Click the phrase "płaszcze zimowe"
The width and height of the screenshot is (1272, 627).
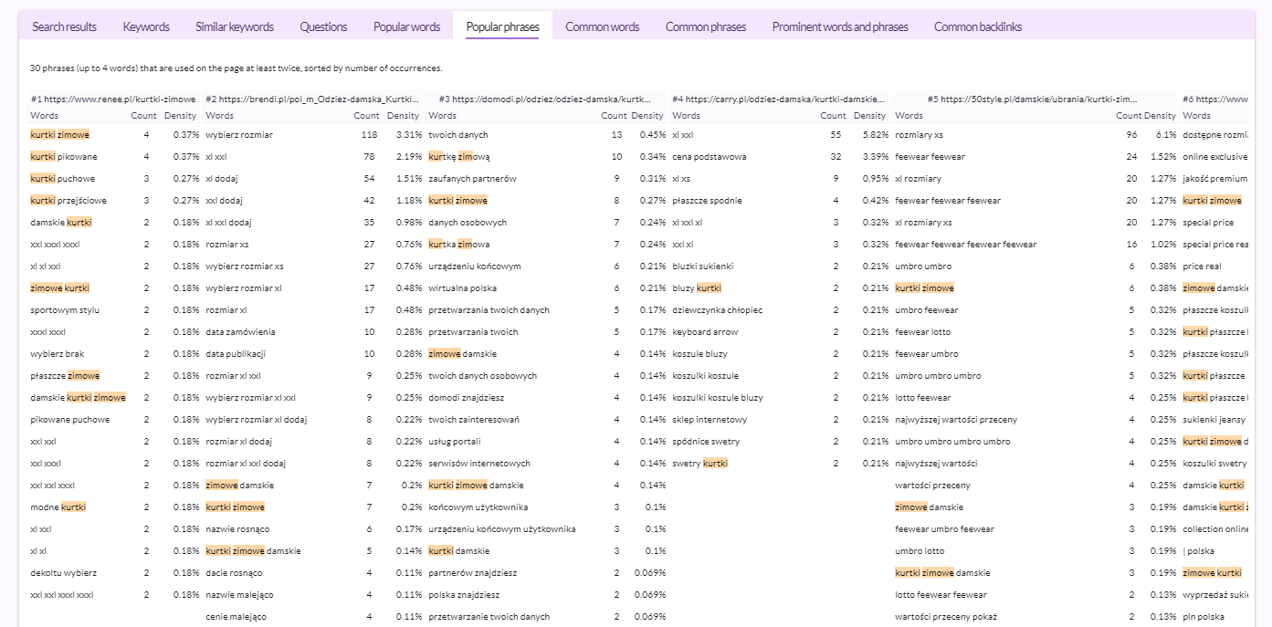pos(65,376)
